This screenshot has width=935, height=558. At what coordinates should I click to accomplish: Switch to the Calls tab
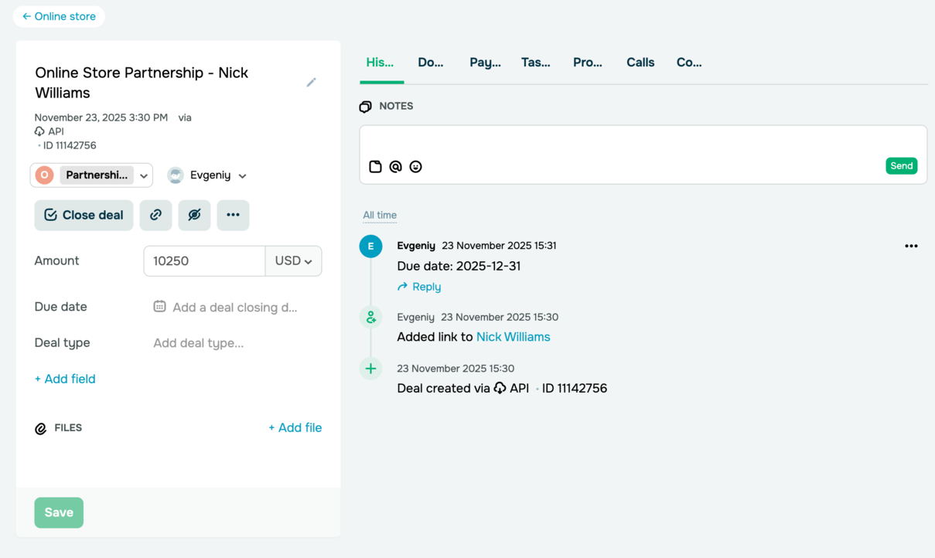pyautogui.click(x=640, y=63)
